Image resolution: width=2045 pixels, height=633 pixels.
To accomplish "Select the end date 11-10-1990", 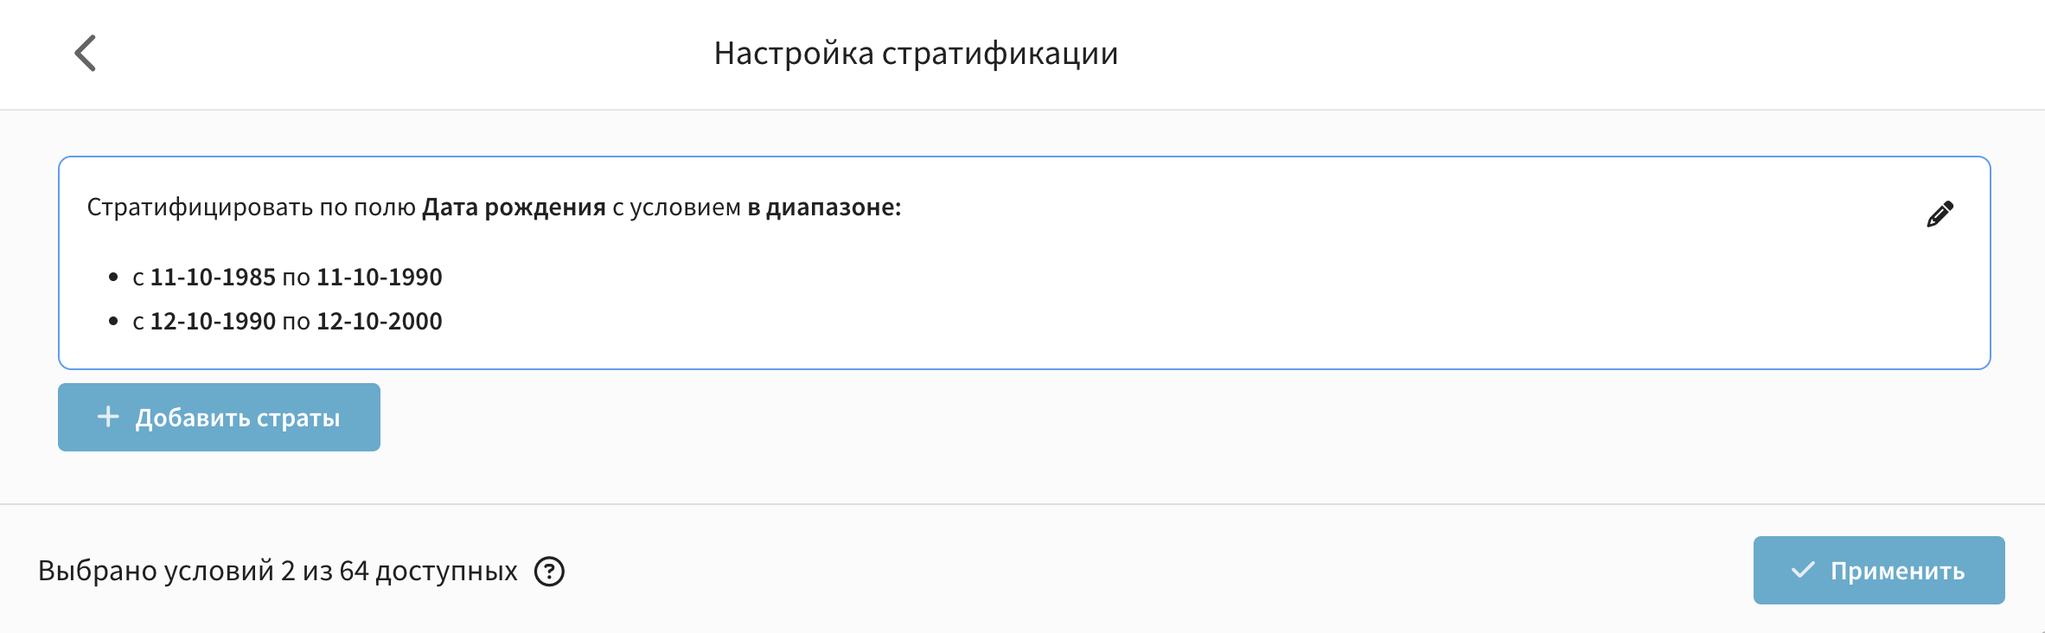I will pos(380,278).
